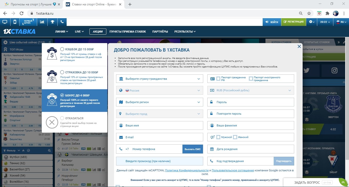
Task: Open the Акции menu item
Action: tap(98, 32)
